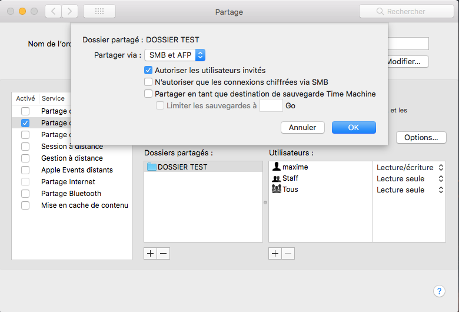
Task: Select Apple Events distants service
Action: (76, 170)
